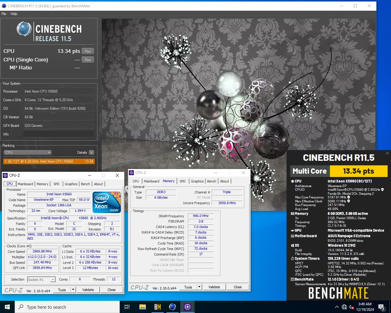The image size is (391, 313).
Task: Close the BenchMate result overlay
Action: (387, 153)
